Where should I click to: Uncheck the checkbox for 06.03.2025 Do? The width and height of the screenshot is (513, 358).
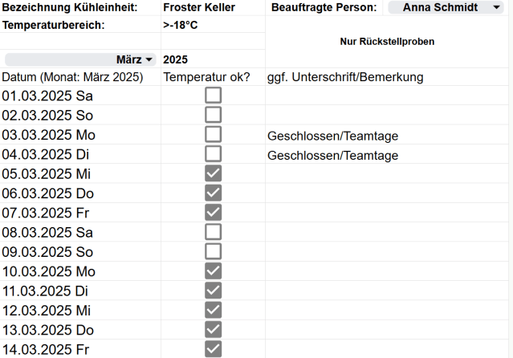pyautogui.click(x=213, y=193)
